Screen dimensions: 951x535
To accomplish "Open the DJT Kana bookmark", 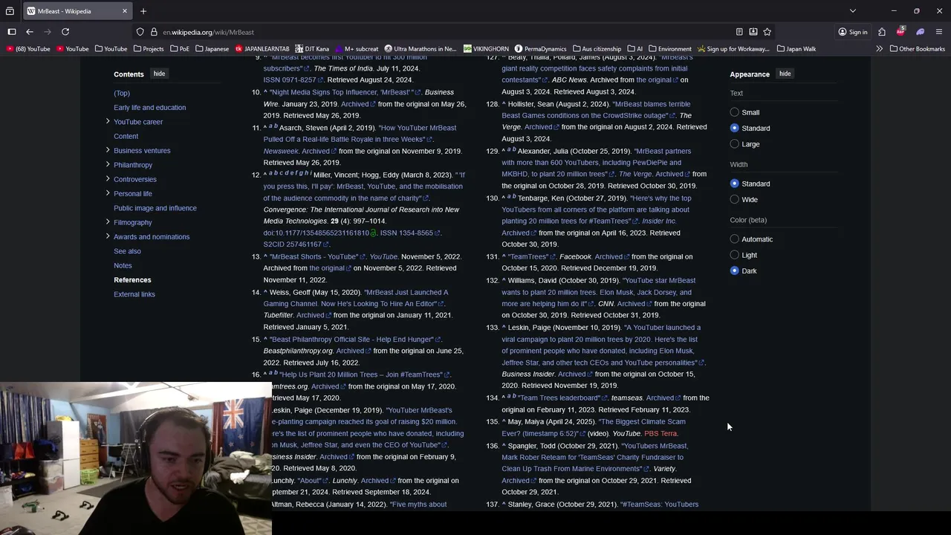I will click(x=312, y=49).
